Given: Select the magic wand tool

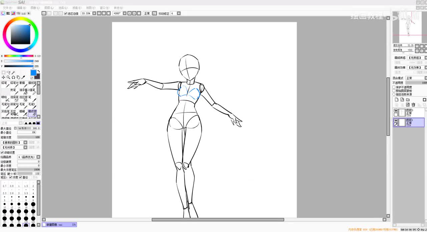Looking at the screenshot, I should [13, 72].
